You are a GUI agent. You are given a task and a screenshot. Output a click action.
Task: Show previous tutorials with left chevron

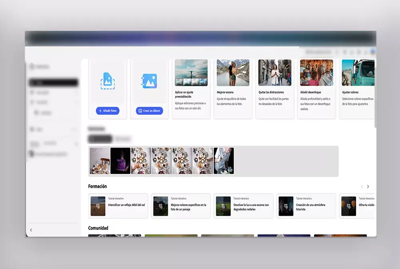[362, 187]
